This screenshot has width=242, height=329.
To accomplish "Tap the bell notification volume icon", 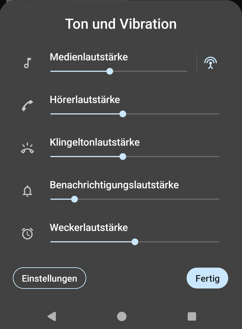I will point(27,191).
